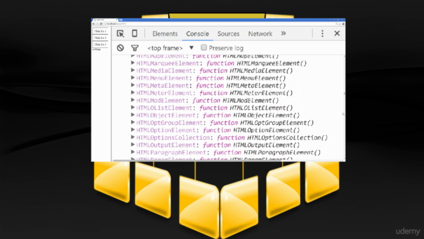Click the 'Click Me 3' page button

coord(100,44)
